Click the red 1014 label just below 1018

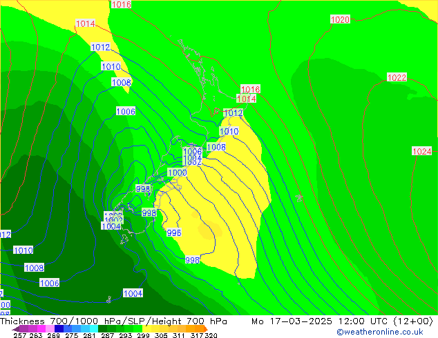point(247,99)
